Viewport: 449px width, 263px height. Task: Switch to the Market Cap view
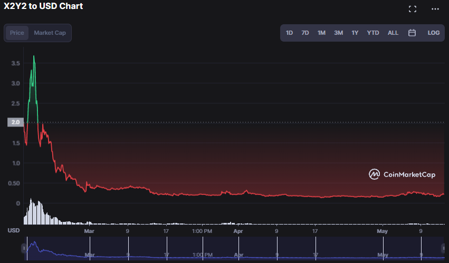50,33
